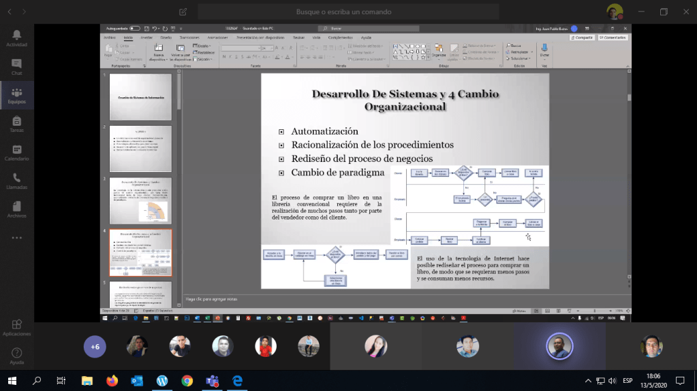The image size is (697, 391).
Task: Click the Compartir button in PowerPoint
Action: pos(582,37)
